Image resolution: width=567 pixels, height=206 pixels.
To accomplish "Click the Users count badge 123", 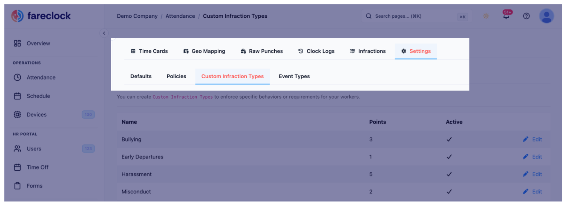I will click(x=88, y=149).
